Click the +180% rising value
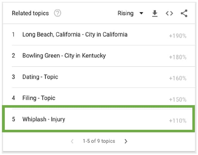198x155 pixels. click(x=178, y=57)
